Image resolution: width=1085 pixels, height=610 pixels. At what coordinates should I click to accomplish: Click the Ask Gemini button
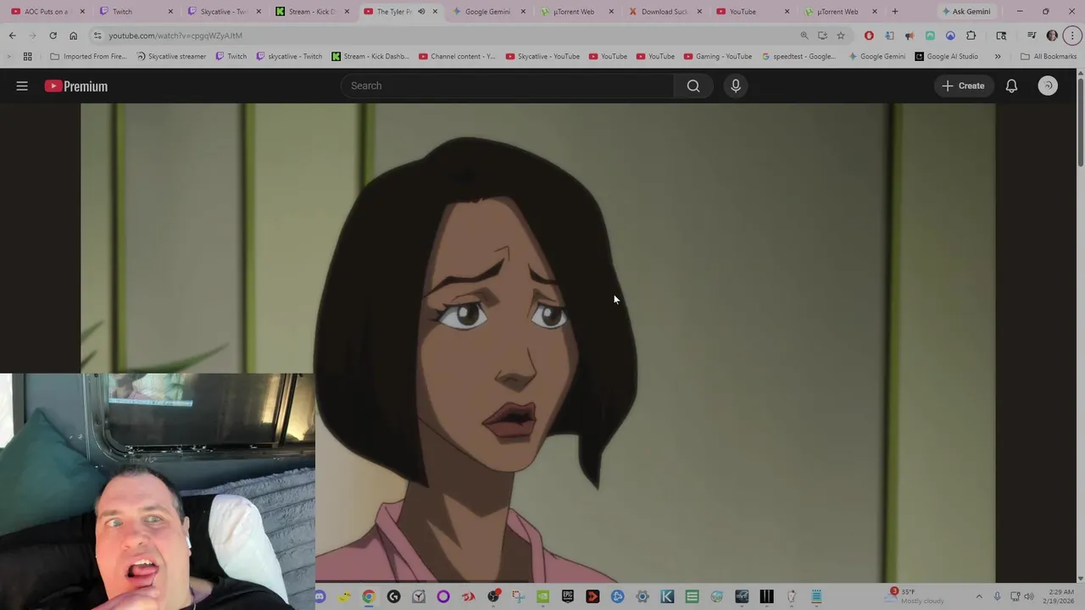click(965, 12)
